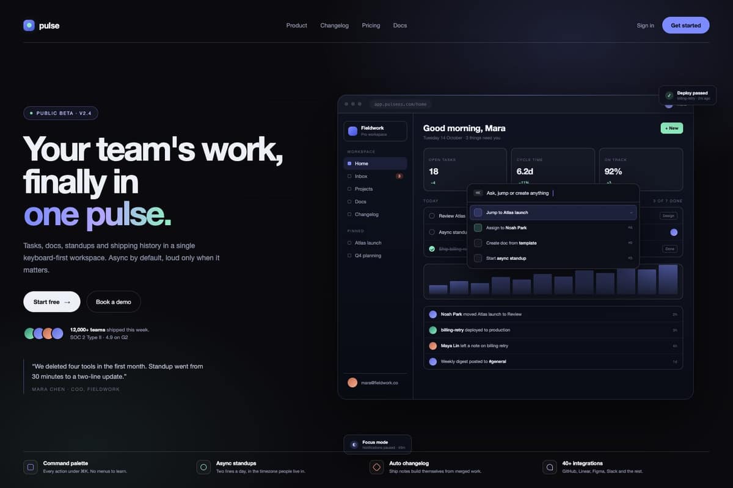
Task: Click the Auto changelog diamond icon
Action: coord(376,467)
